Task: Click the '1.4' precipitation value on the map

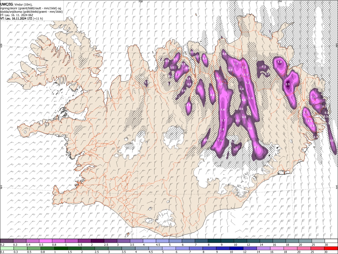Action: pos(223,110)
